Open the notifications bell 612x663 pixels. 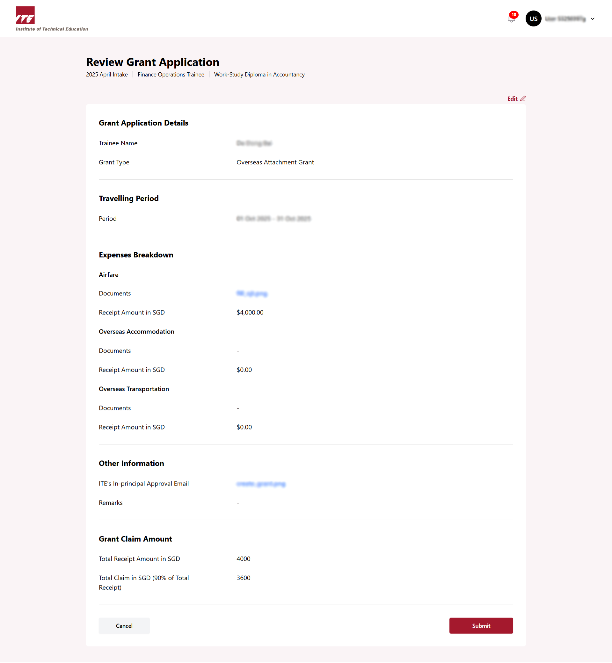pyautogui.click(x=511, y=19)
